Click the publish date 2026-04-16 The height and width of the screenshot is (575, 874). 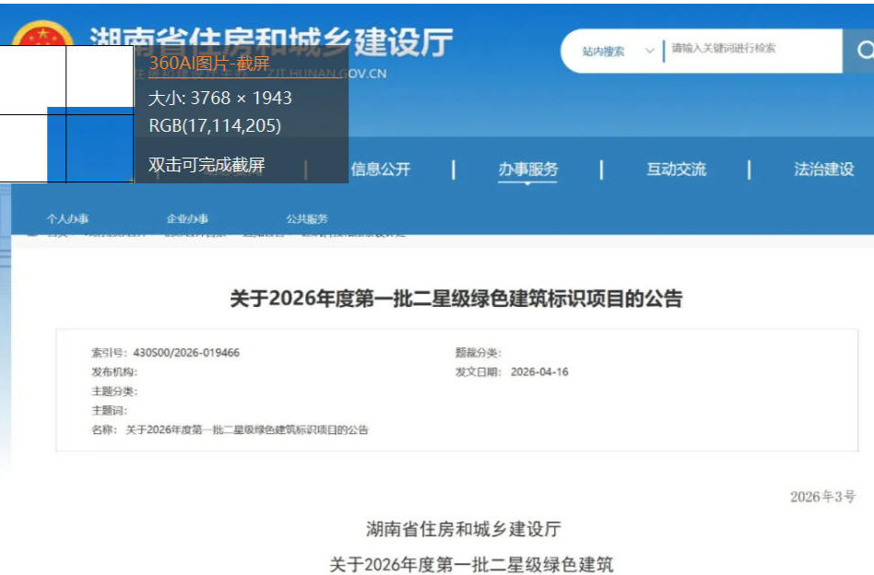(x=539, y=372)
